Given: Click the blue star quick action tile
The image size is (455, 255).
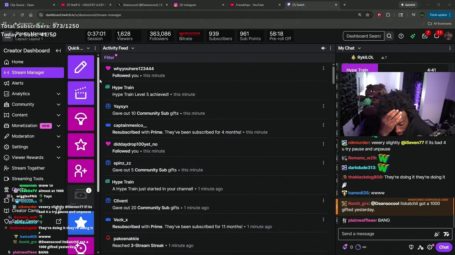Looking at the screenshot, I should [81, 223].
